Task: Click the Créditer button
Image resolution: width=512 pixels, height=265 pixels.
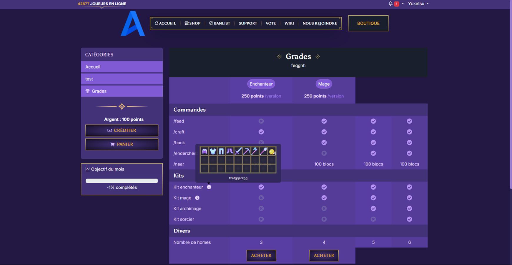Action: coord(122,130)
